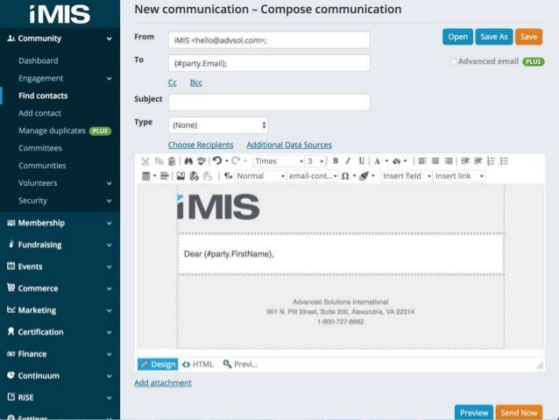This screenshot has width=559, height=420.
Task: Open Committees in the sidebar
Action: click(40, 148)
